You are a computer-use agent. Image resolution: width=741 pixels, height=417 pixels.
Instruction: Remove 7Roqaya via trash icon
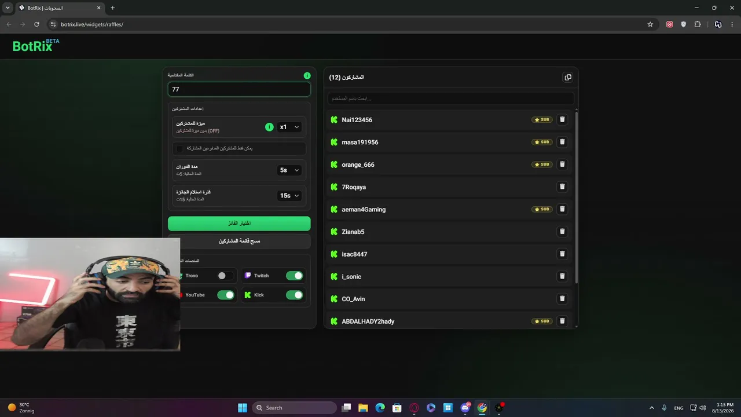pyautogui.click(x=562, y=187)
